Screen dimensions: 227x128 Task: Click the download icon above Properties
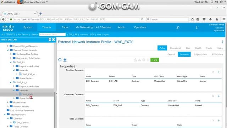[65, 60]
